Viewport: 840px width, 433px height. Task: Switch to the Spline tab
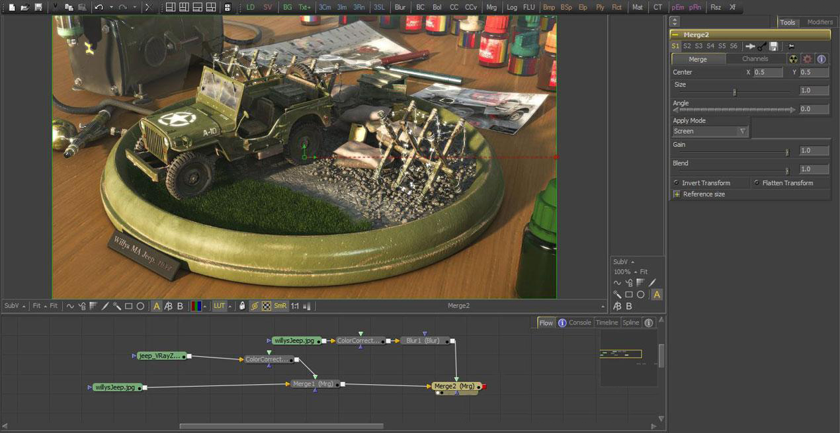pos(631,323)
